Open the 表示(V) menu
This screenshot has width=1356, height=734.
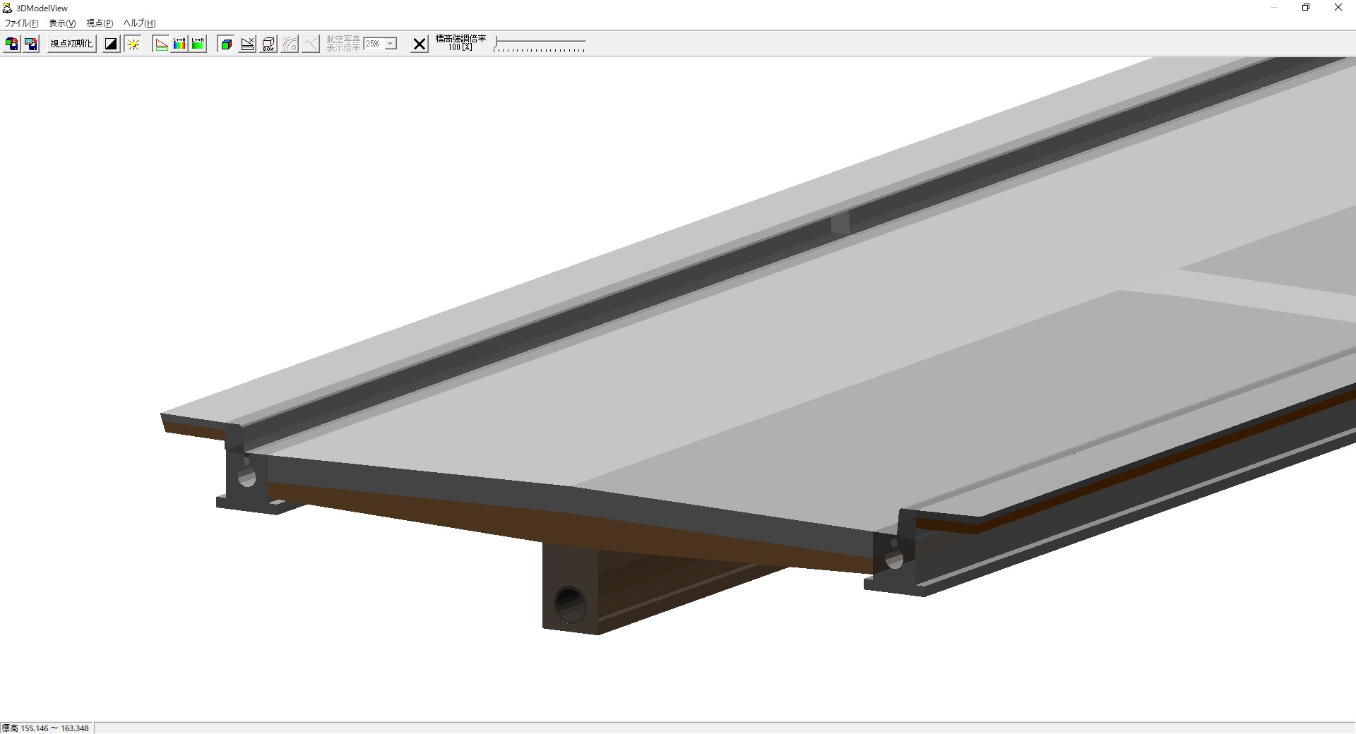click(x=62, y=23)
